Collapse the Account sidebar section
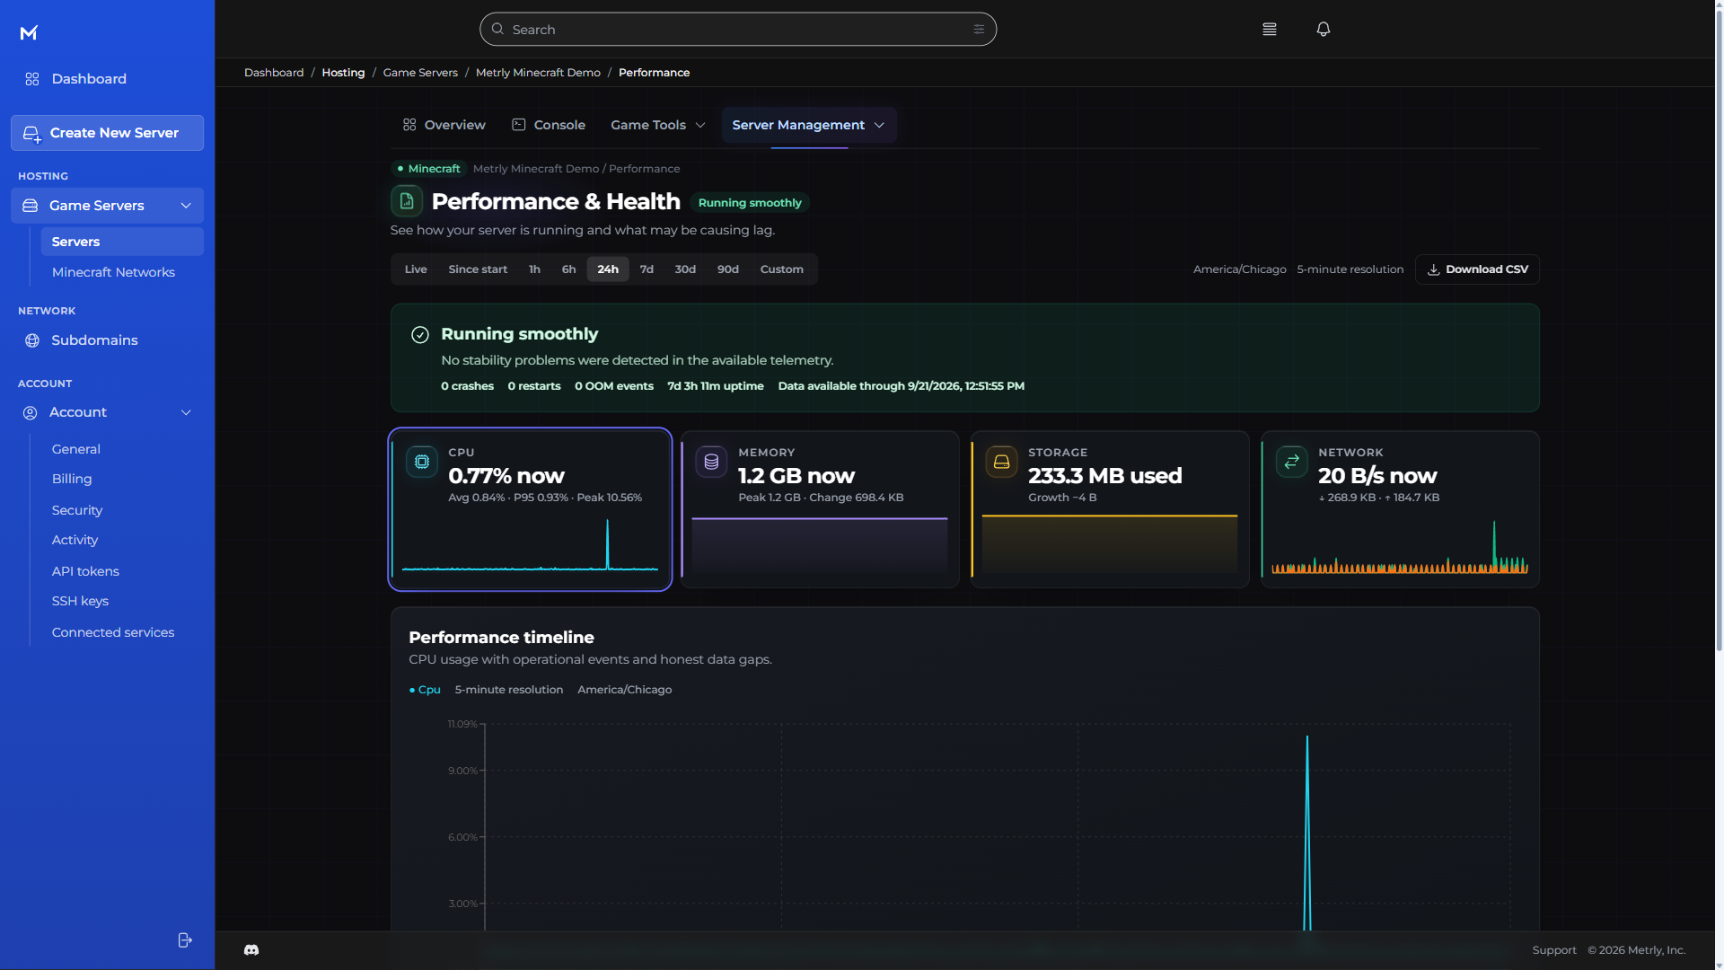1724x970 pixels. pyautogui.click(x=186, y=412)
